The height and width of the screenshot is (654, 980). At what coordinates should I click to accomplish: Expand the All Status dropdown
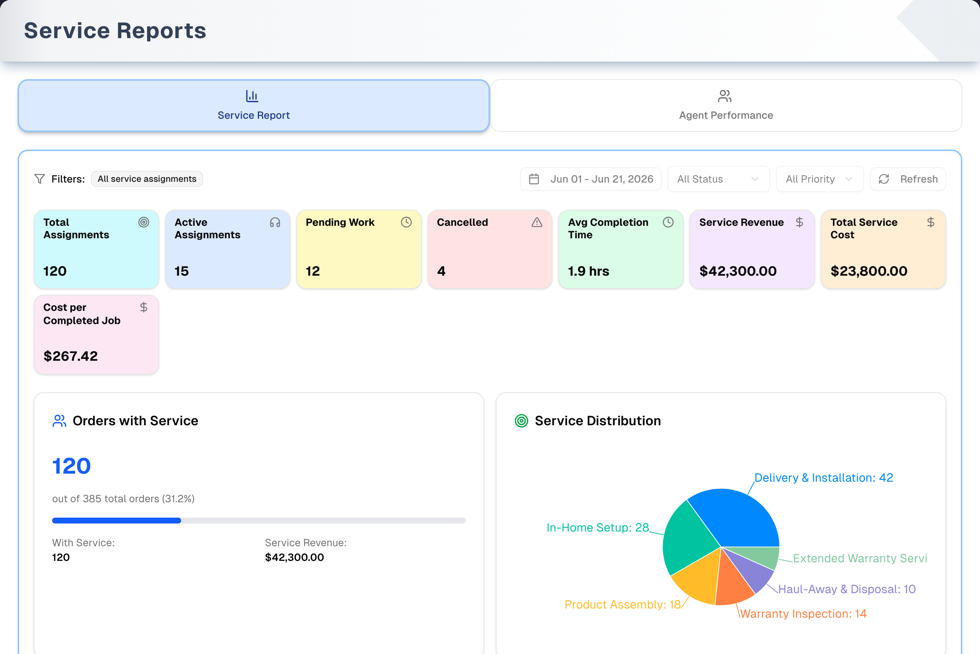(718, 179)
